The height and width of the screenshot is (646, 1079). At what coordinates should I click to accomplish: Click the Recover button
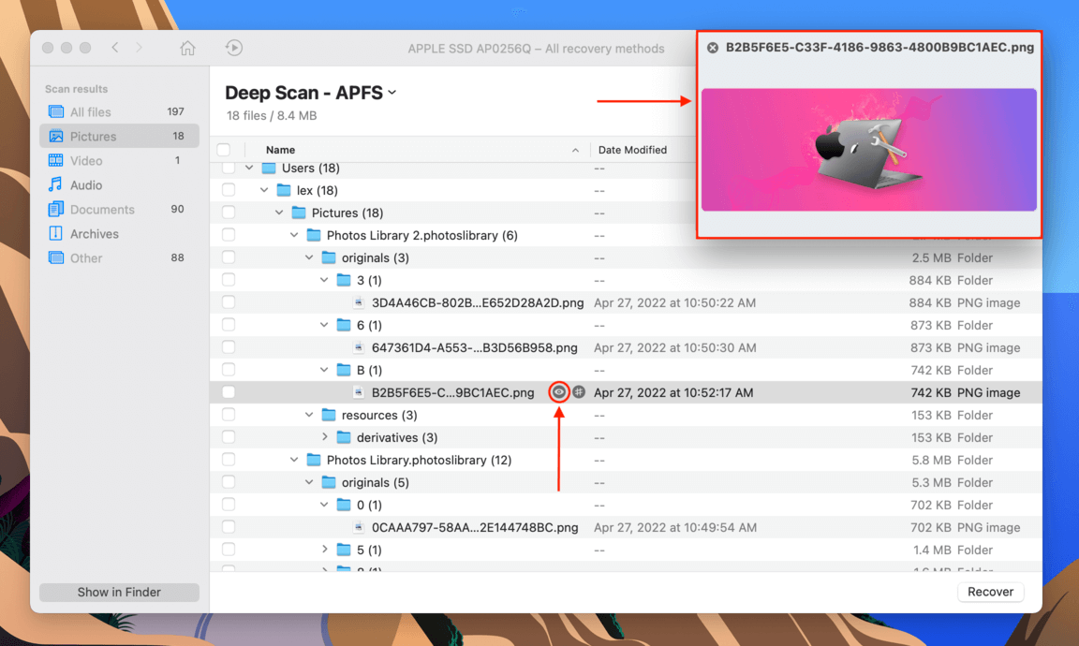990,592
